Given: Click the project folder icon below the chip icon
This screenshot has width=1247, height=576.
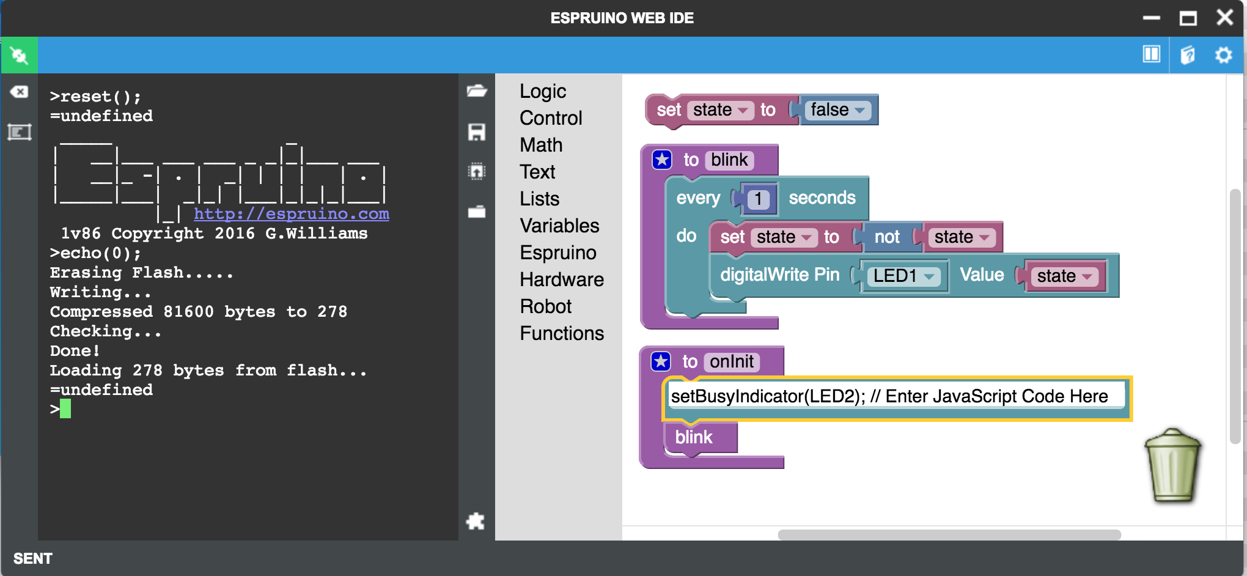Looking at the screenshot, I should click(x=477, y=212).
